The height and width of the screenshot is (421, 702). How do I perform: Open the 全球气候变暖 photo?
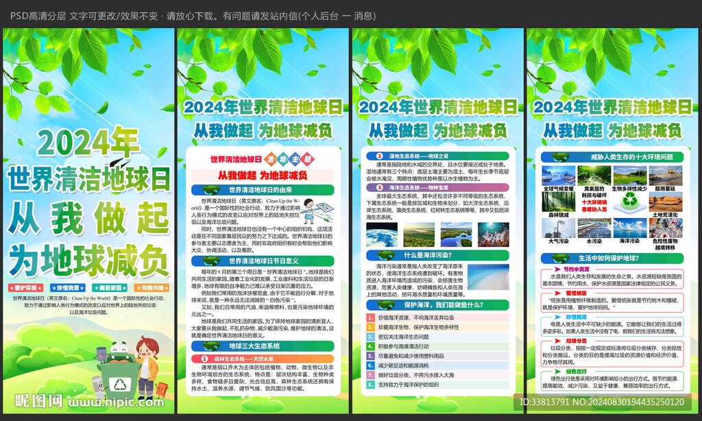(x=558, y=176)
